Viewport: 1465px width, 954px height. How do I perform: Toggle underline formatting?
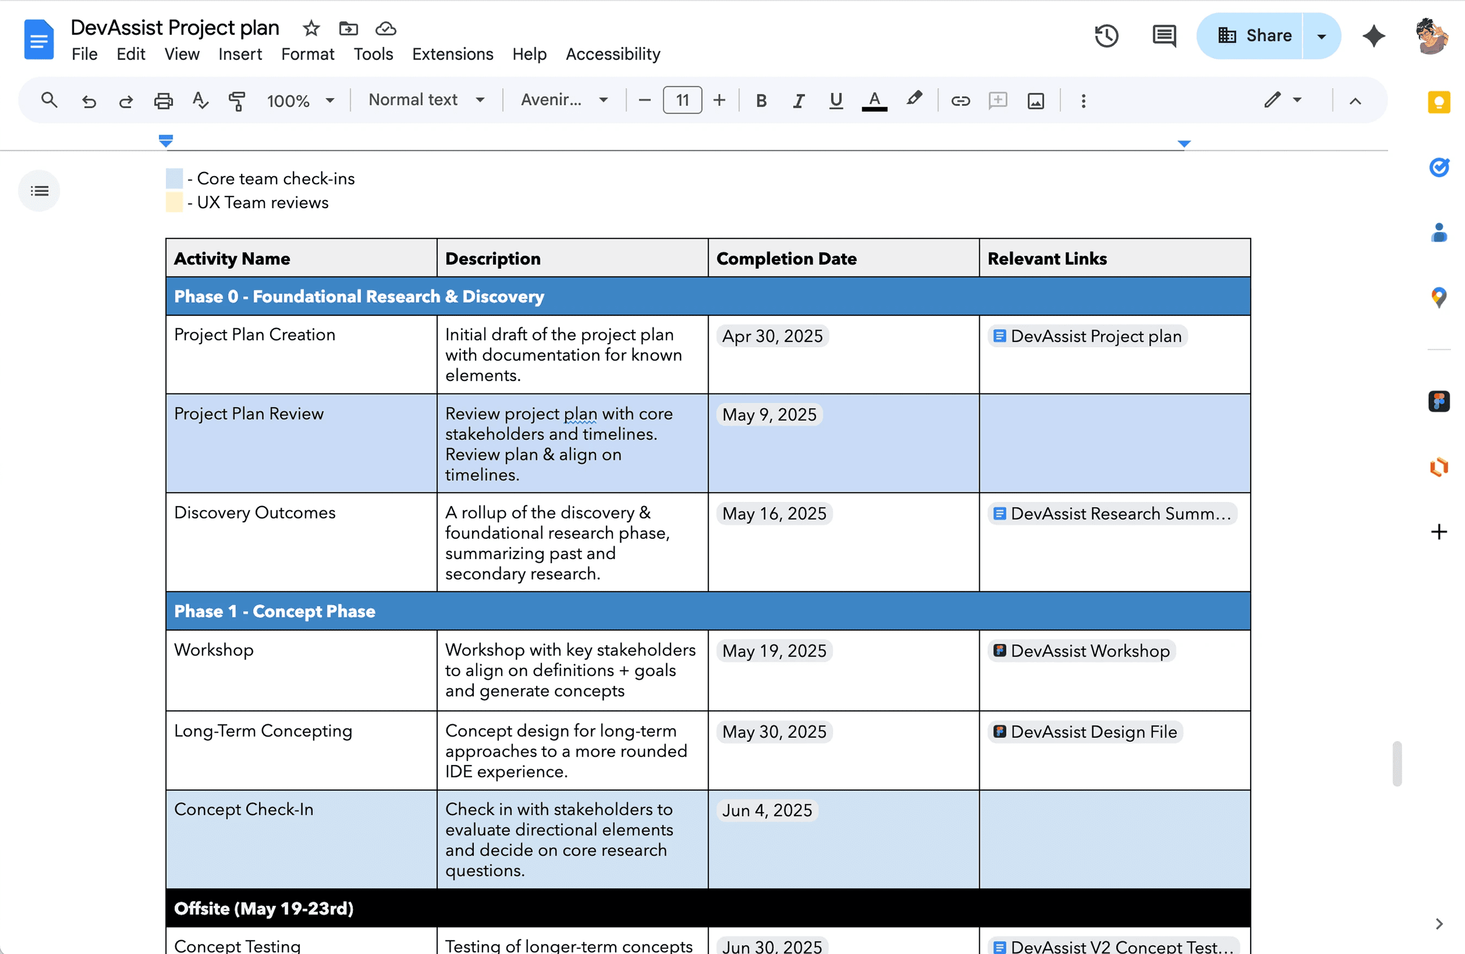click(836, 101)
